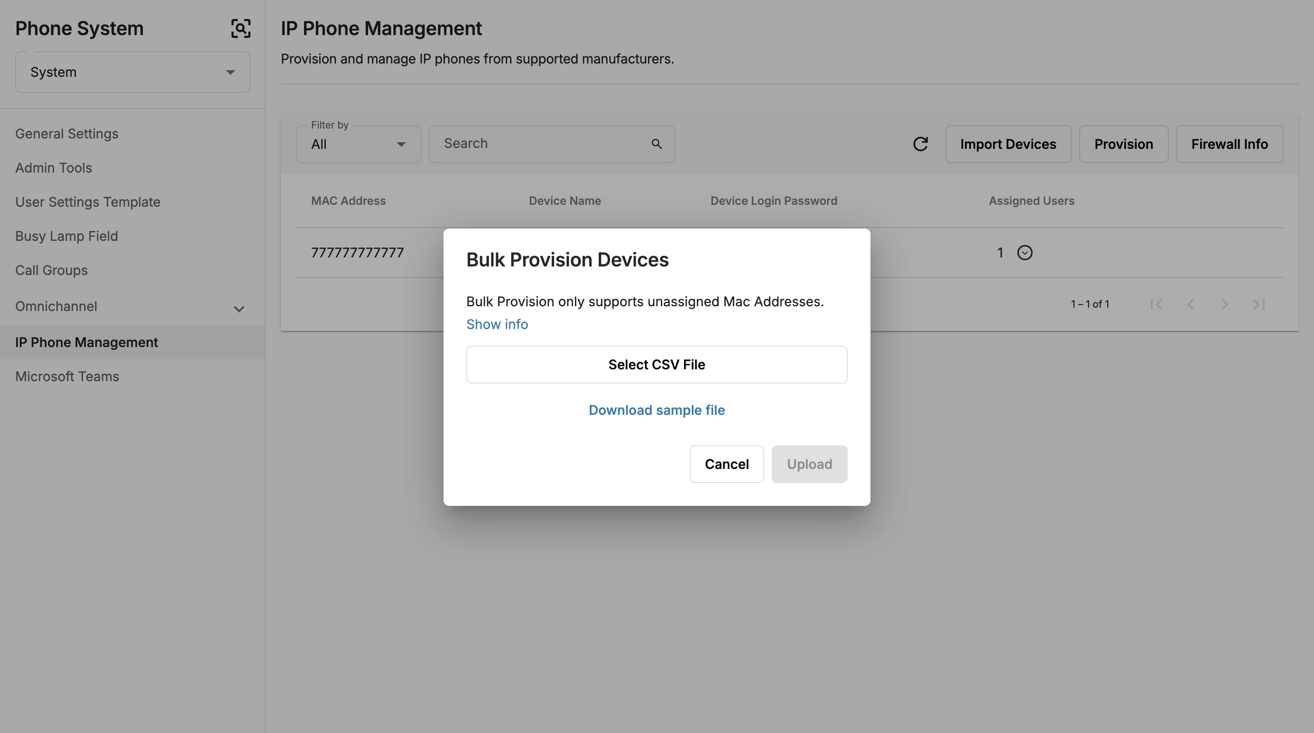Screen dimensions: 1314x733
Task: Go to next page arrow
Action: (x=1225, y=304)
